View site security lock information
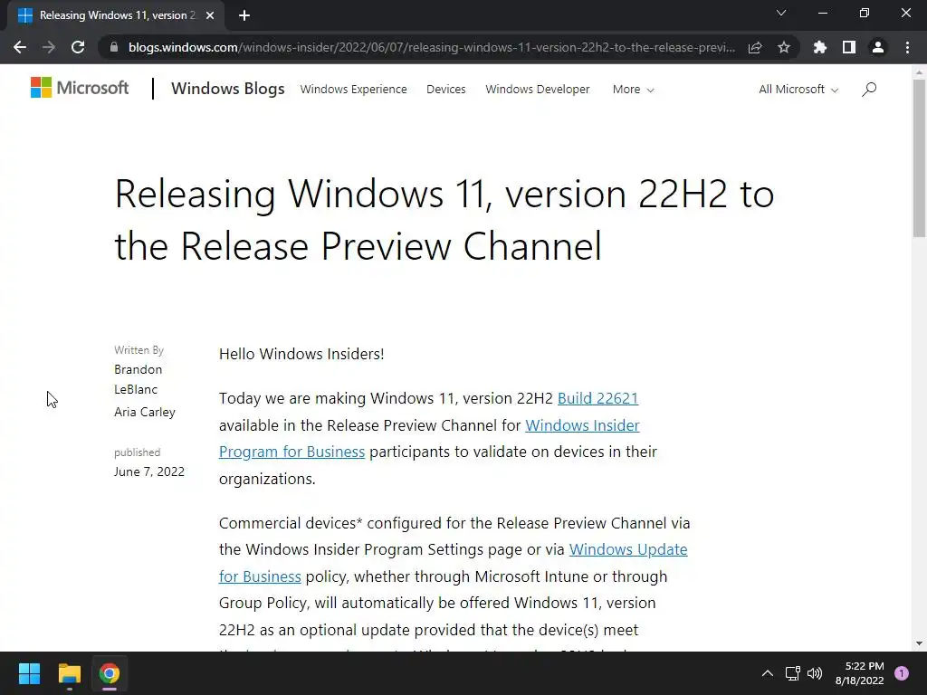The height and width of the screenshot is (695, 927). 114,47
